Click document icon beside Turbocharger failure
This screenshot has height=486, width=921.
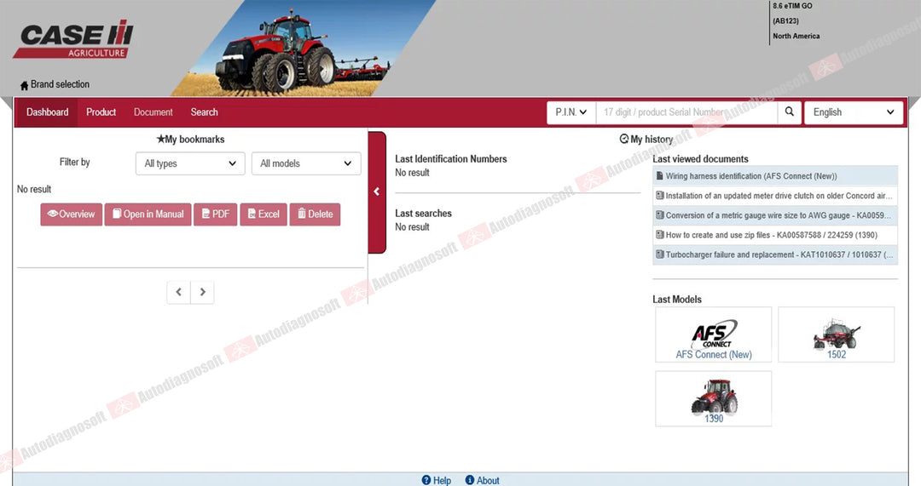(659, 254)
